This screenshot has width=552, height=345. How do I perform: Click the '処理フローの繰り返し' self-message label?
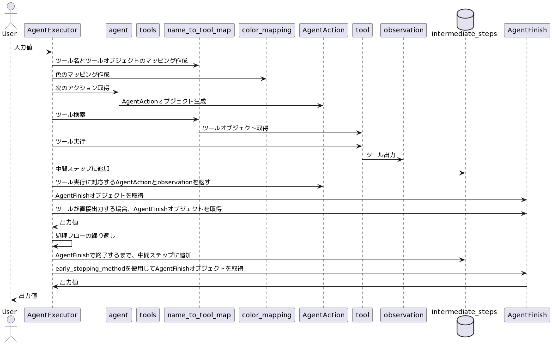[85, 236]
